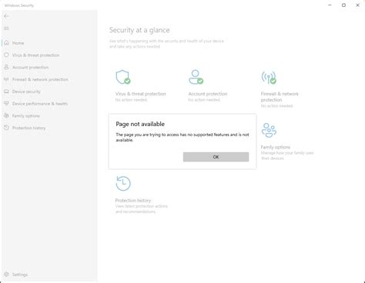Click the large Account protection person tile icon
The height and width of the screenshot is (283, 365).
196,77
